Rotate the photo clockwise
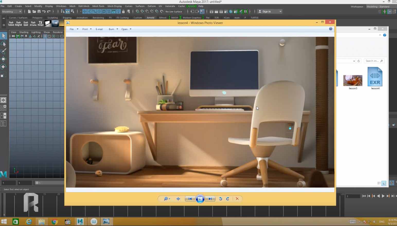The width and height of the screenshot is (397, 226). tap(228, 199)
